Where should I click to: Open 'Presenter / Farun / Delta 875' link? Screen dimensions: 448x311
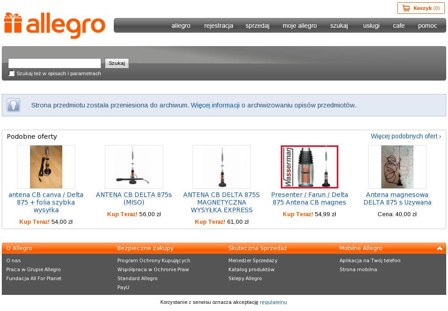click(x=310, y=199)
